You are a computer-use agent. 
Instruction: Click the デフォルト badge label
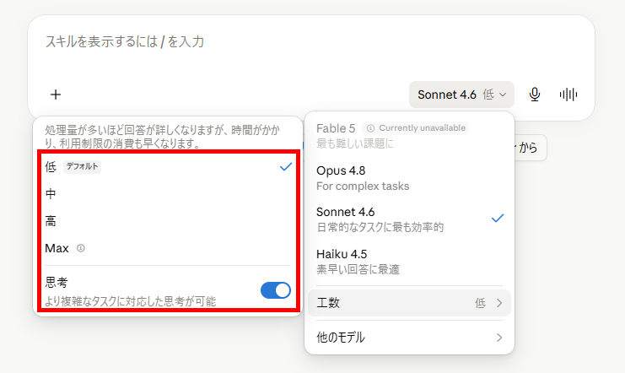(x=82, y=166)
